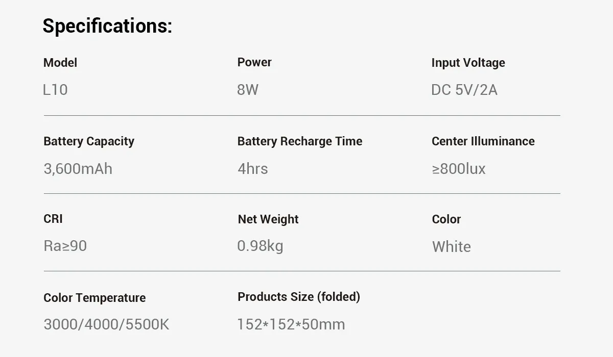613x357 pixels.
Task: Click the Battery Recharge Time label
Action: (x=300, y=141)
